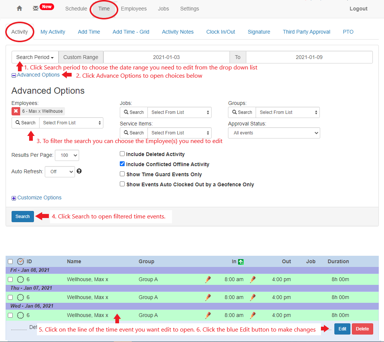The height and width of the screenshot is (342, 384).
Task: Check Show Time Guard Events Only
Action: click(122, 174)
